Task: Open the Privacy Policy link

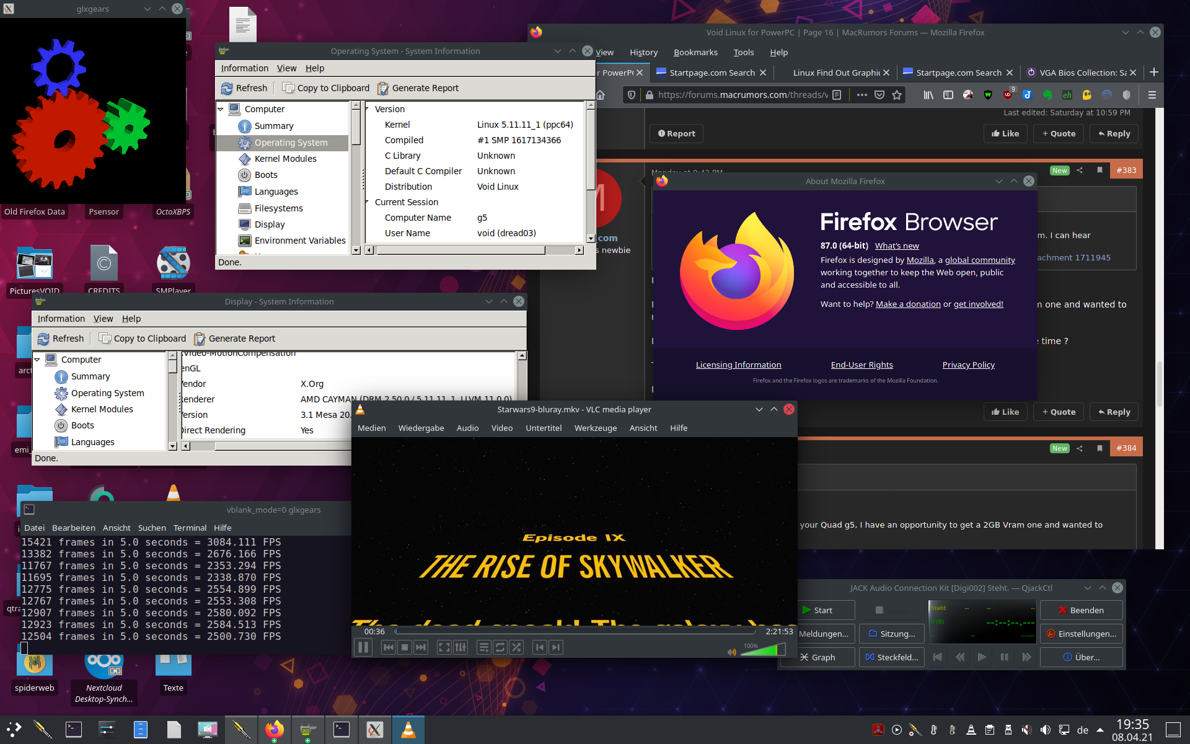Action: (x=968, y=365)
